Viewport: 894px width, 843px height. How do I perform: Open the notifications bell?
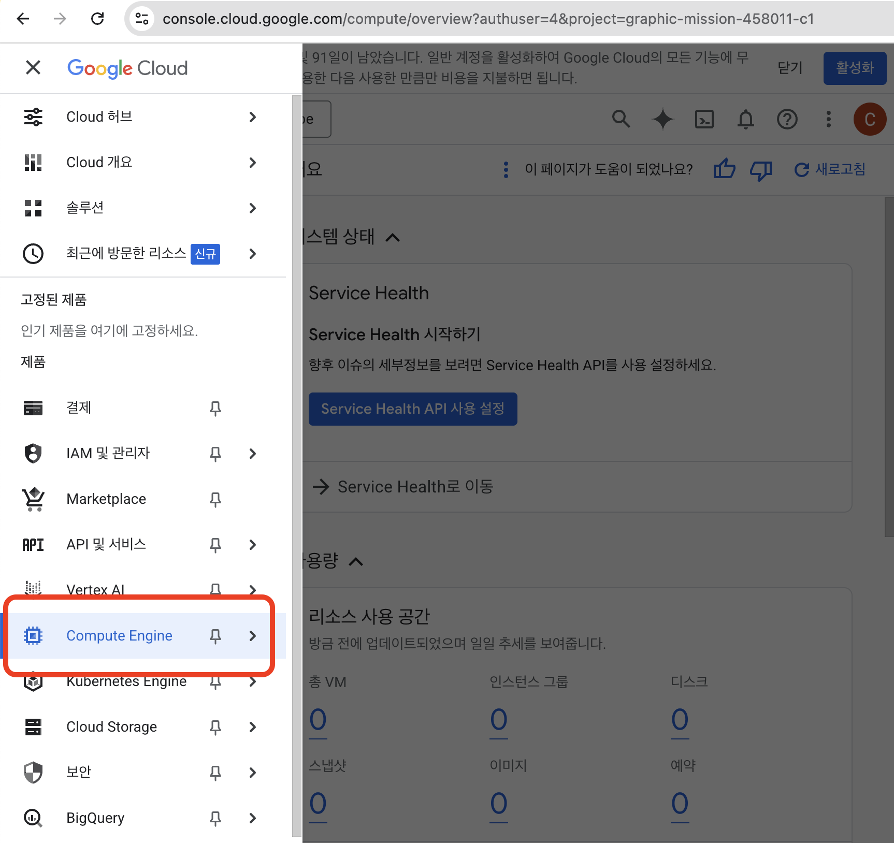(746, 119)
